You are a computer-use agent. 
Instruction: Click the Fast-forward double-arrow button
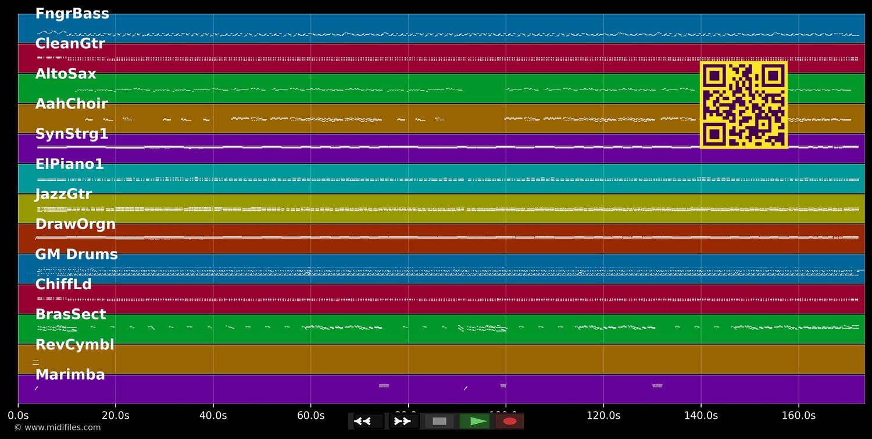[x=402, y=421]
